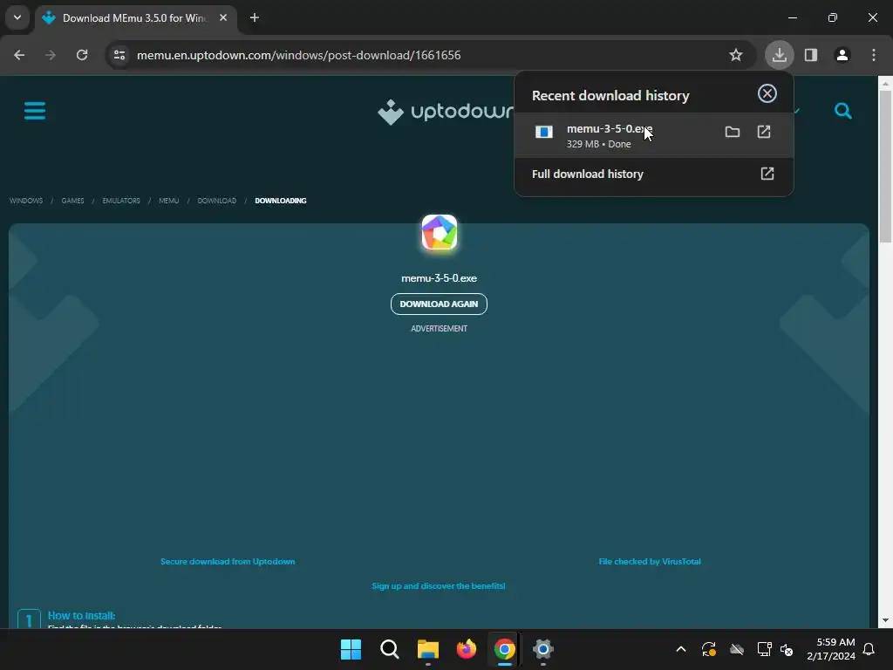Click the Chrome downloads toolbar icon
Image resolution: width=893 pixels, height=670 pixels.
pyautogui.click(x=779, y=55)
